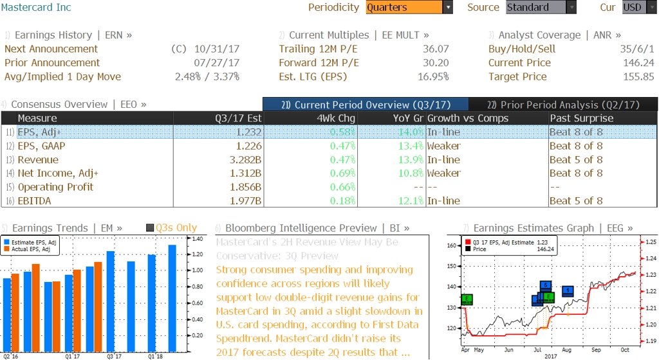The image size is (659, 361).
Task: Open the Source Standard dropdown
Action: pos(541,7)
